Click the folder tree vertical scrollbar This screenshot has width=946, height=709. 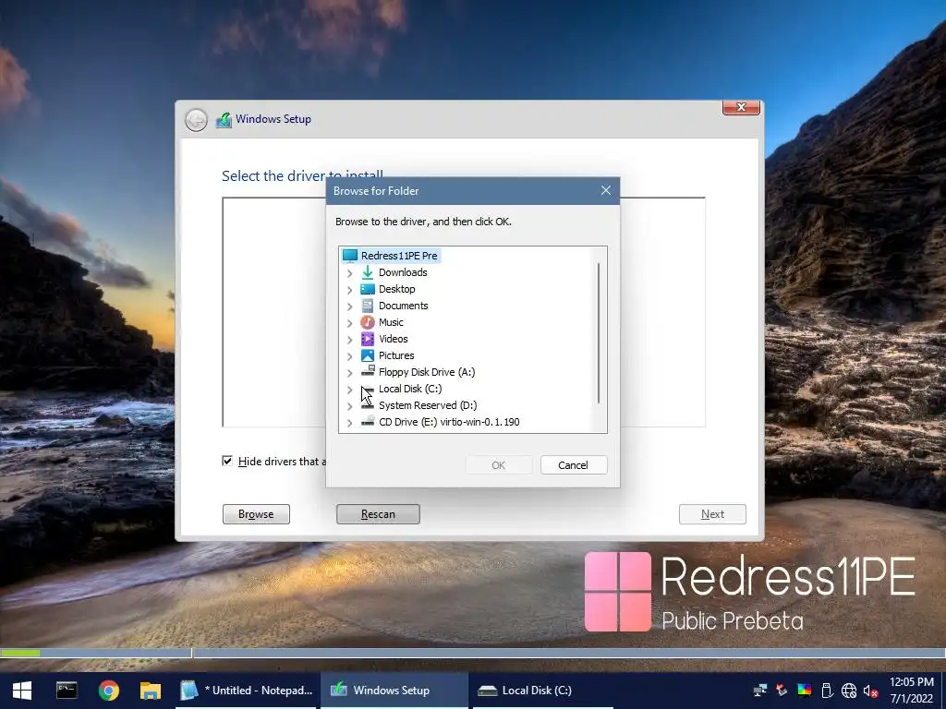coord(599,332)
